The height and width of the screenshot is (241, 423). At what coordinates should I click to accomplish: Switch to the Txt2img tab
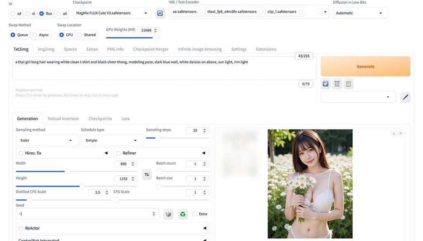21,49
